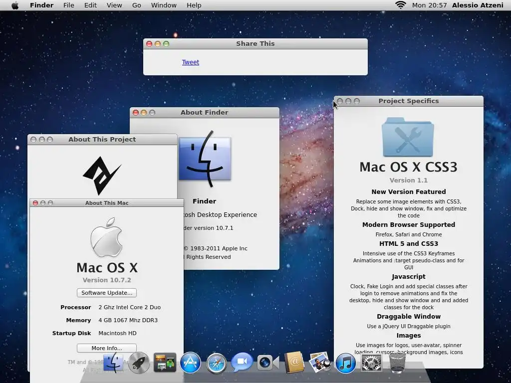Click the clock showing Mon 20:57
The width and height of the screenshot is (511, 383).
(x=429, y=5)
